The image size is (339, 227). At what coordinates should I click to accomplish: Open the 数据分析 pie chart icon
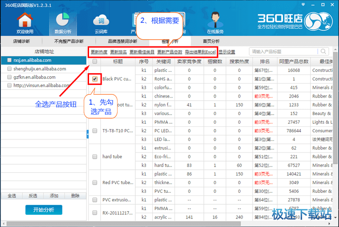point(63,23)
